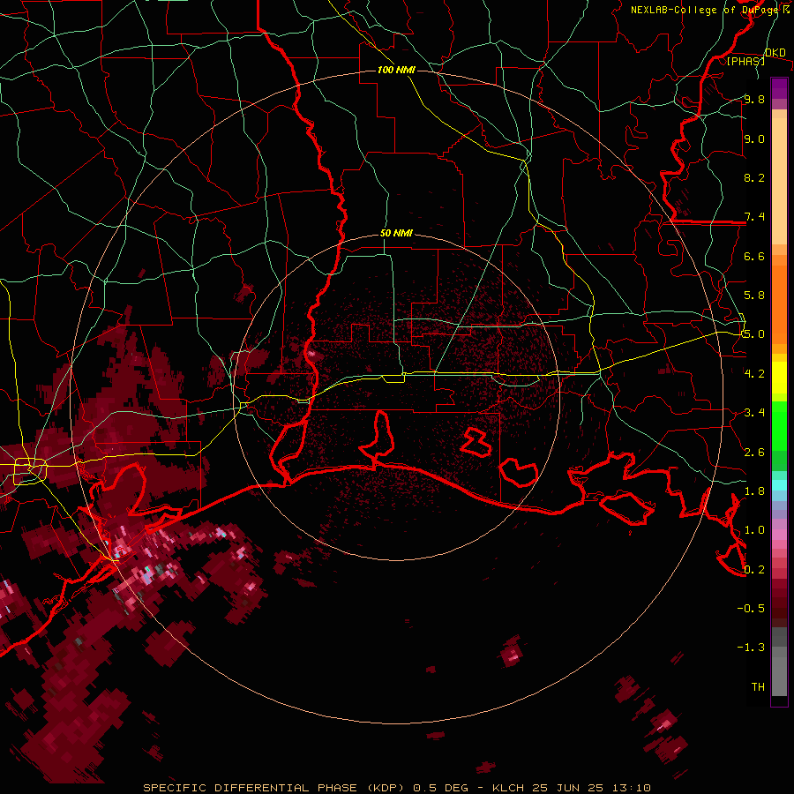
Task: Click the 1.0 value on the color scale
Action: 754,530
